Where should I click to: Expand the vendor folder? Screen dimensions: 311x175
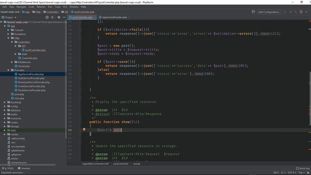5,134
